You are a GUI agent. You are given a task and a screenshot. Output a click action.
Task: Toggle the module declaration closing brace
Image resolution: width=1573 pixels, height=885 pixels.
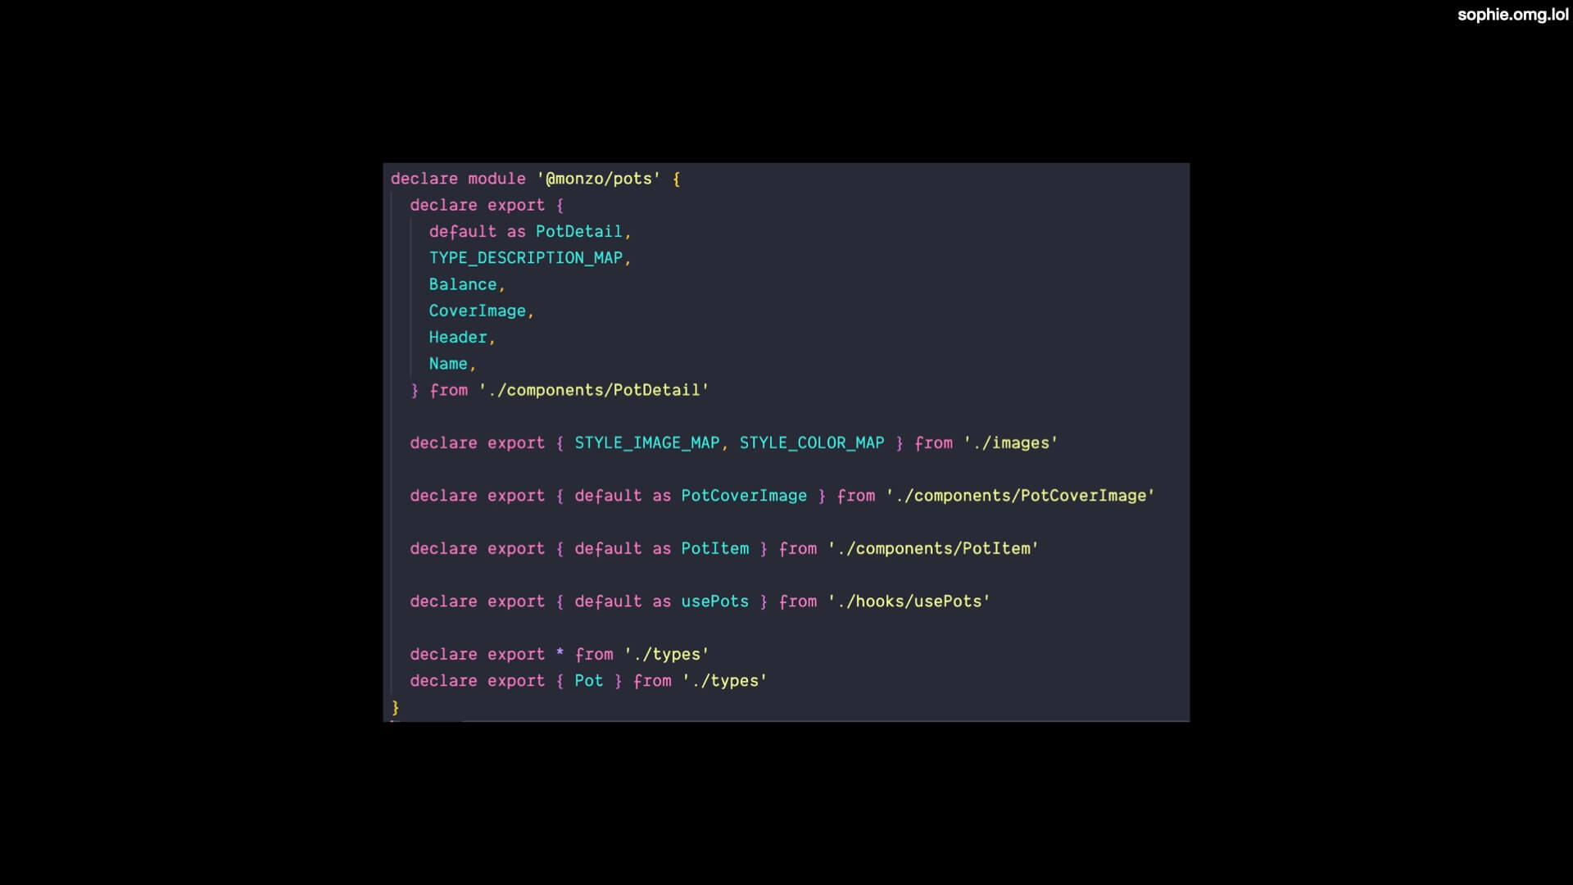tap(394, 706)
